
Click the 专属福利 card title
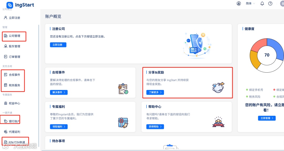pyautogui.click(x=58, y=107)
